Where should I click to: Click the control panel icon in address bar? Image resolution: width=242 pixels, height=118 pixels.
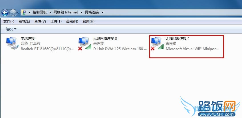click(24, 12)
